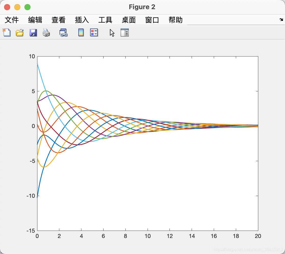Image resolution: width=285 pixels, height=254 pixels.
Task: Insert a colorbar from the toolbar
Action: (x=81, y=33)
